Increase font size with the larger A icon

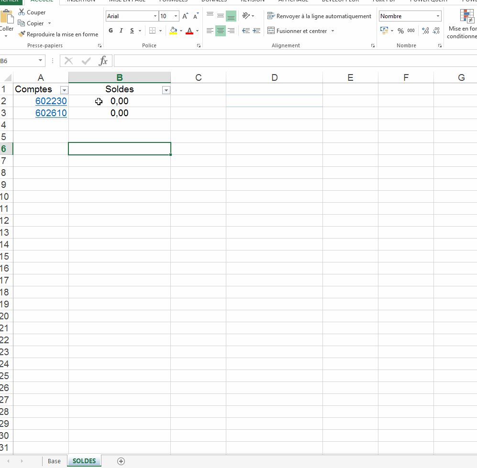(185, 16)
